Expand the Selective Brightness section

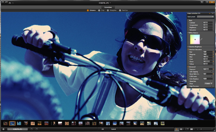(188, 47)
